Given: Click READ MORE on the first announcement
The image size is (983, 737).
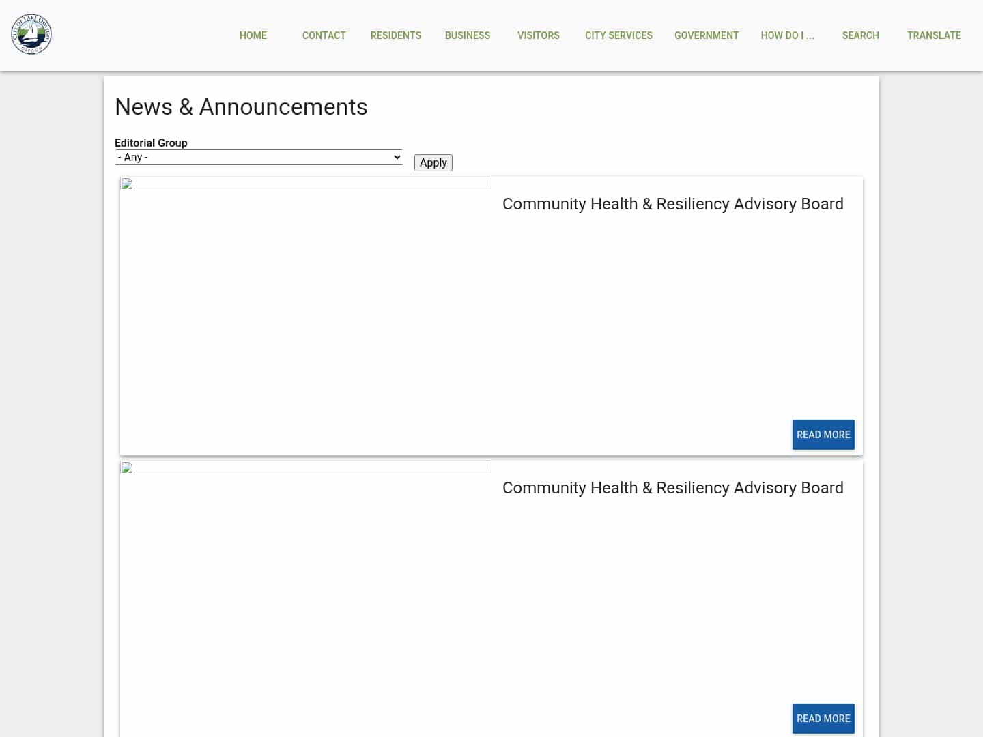Looking at the screenshot, I should click(823, 435).
